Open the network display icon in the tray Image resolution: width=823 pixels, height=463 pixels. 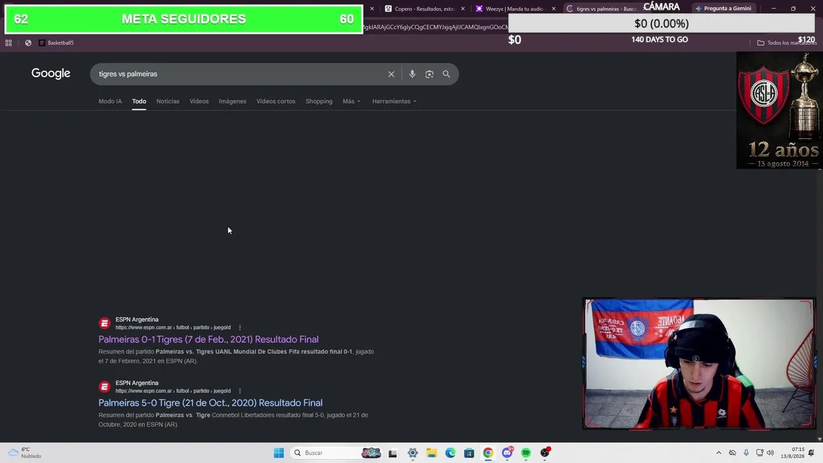[x=759, y=453]
